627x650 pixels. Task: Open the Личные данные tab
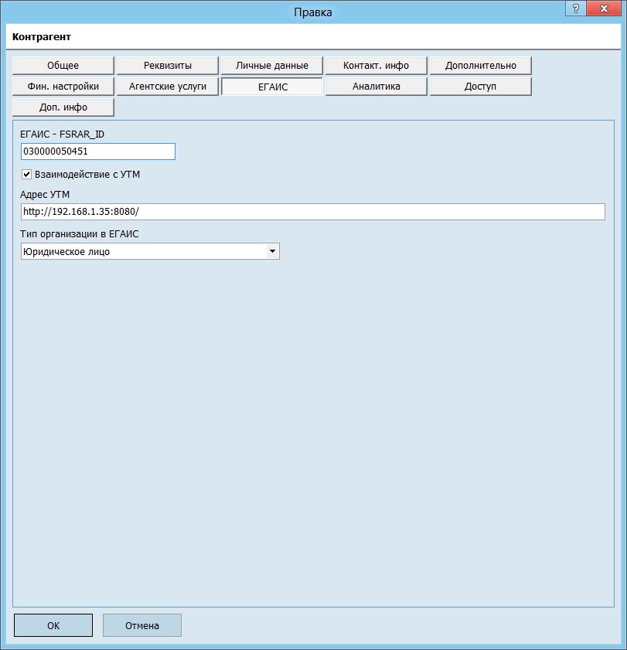(272, 66)
